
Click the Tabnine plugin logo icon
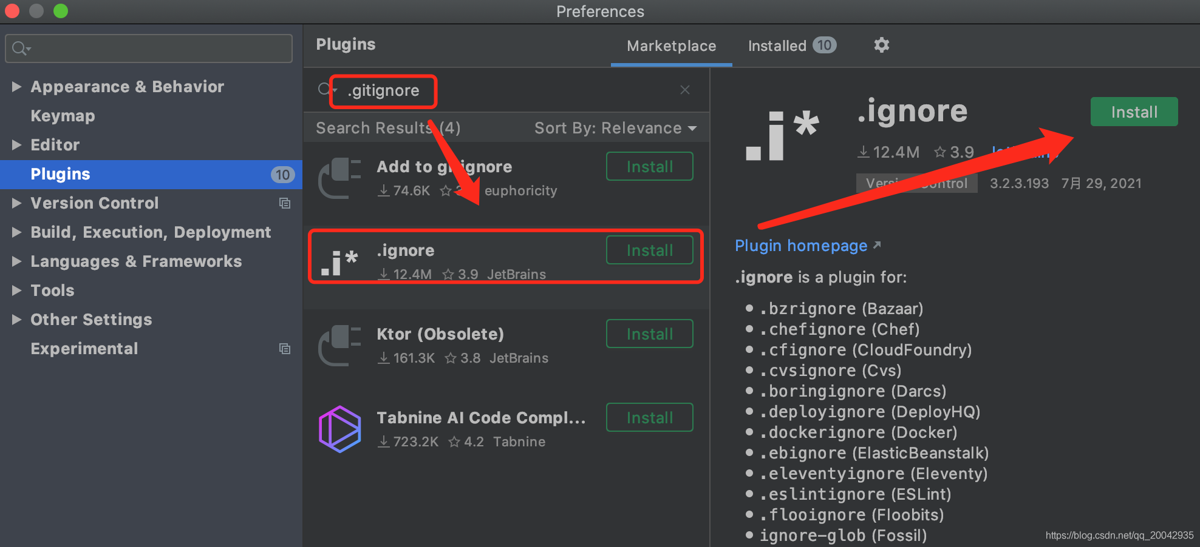(x=339, y=429)
